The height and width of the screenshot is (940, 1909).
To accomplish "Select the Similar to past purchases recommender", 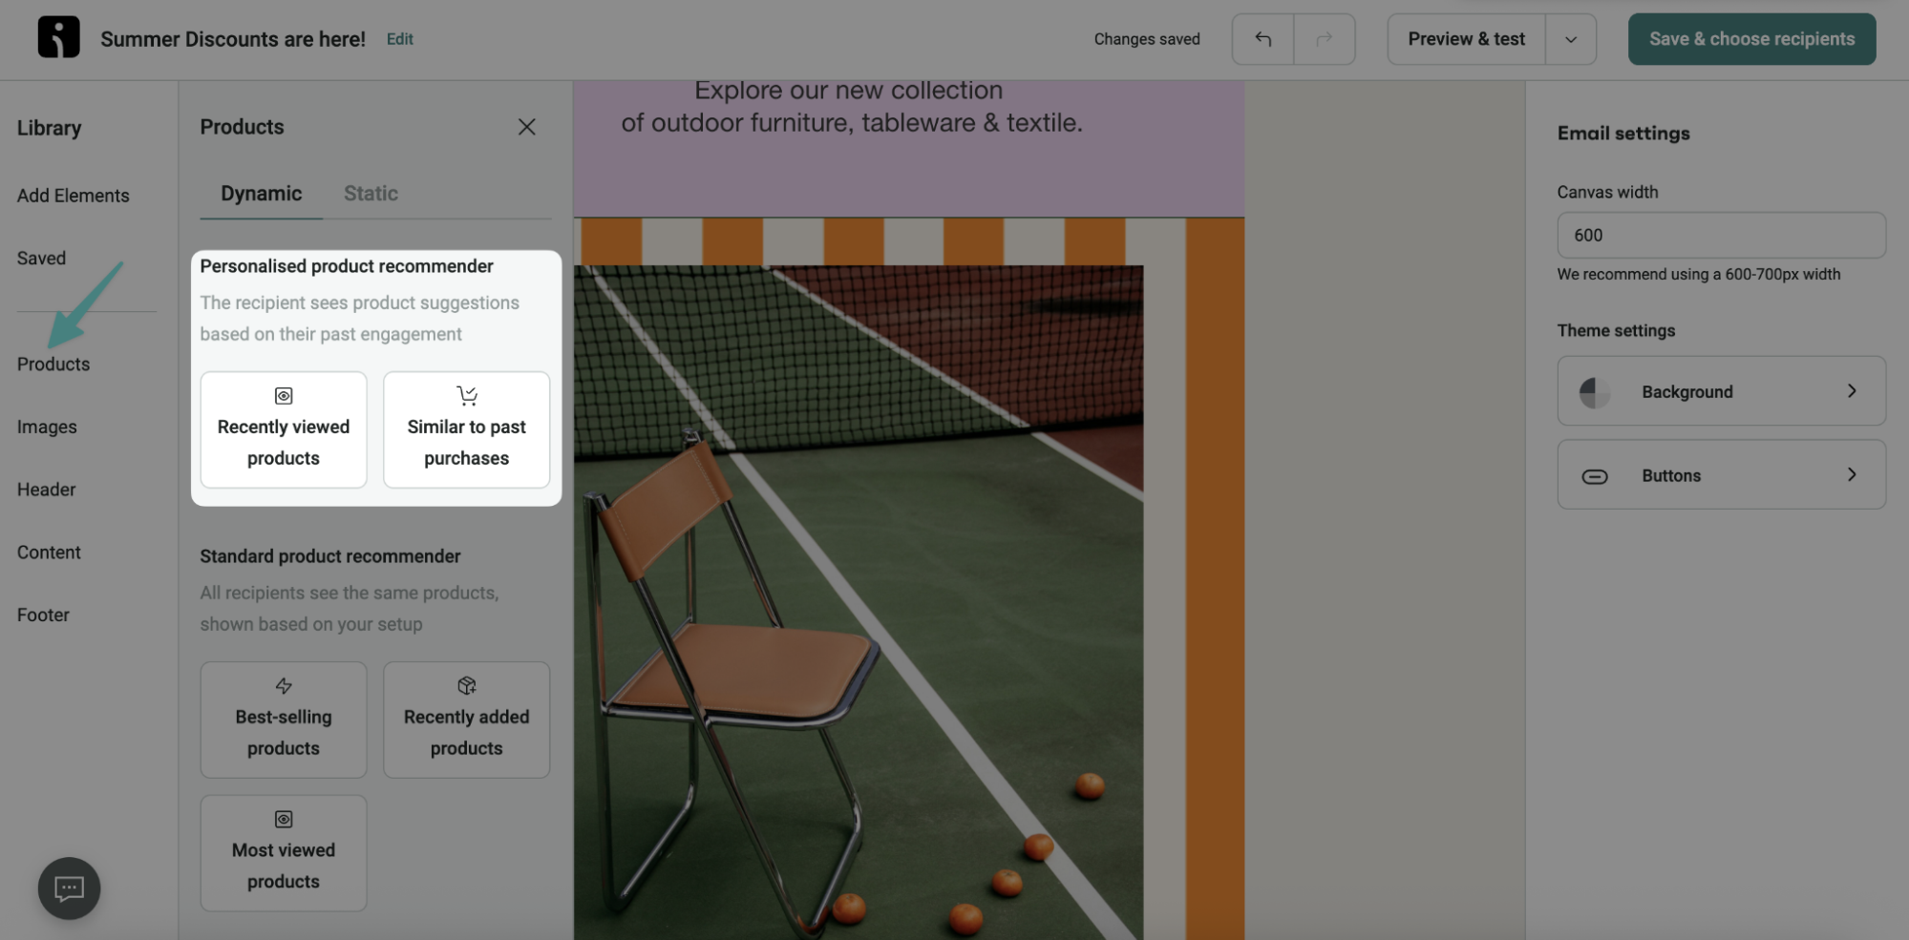I will [x=466, y=429].
